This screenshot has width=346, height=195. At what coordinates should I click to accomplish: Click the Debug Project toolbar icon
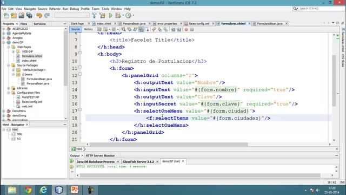point(118,16)
